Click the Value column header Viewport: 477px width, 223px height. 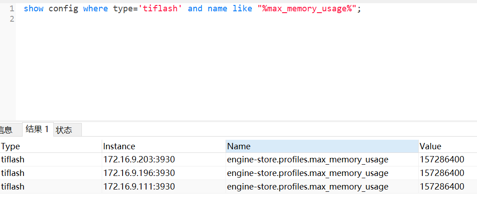pos(430,146)
